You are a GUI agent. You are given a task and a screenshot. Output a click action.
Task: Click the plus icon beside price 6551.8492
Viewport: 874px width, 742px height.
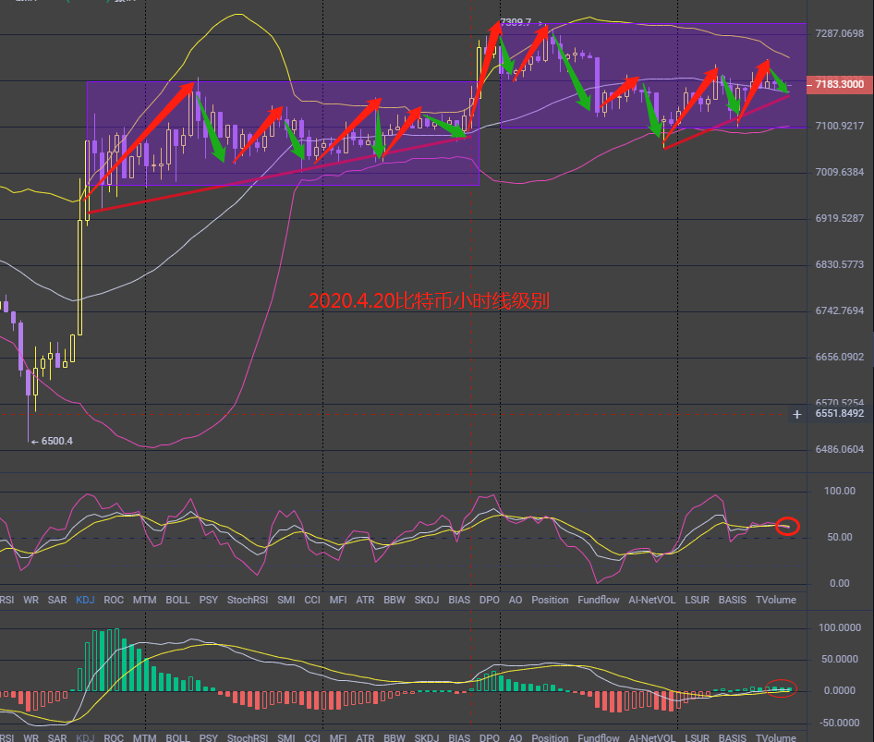796,415
